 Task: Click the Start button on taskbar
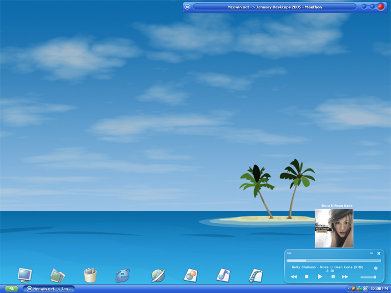pos(11,289)
